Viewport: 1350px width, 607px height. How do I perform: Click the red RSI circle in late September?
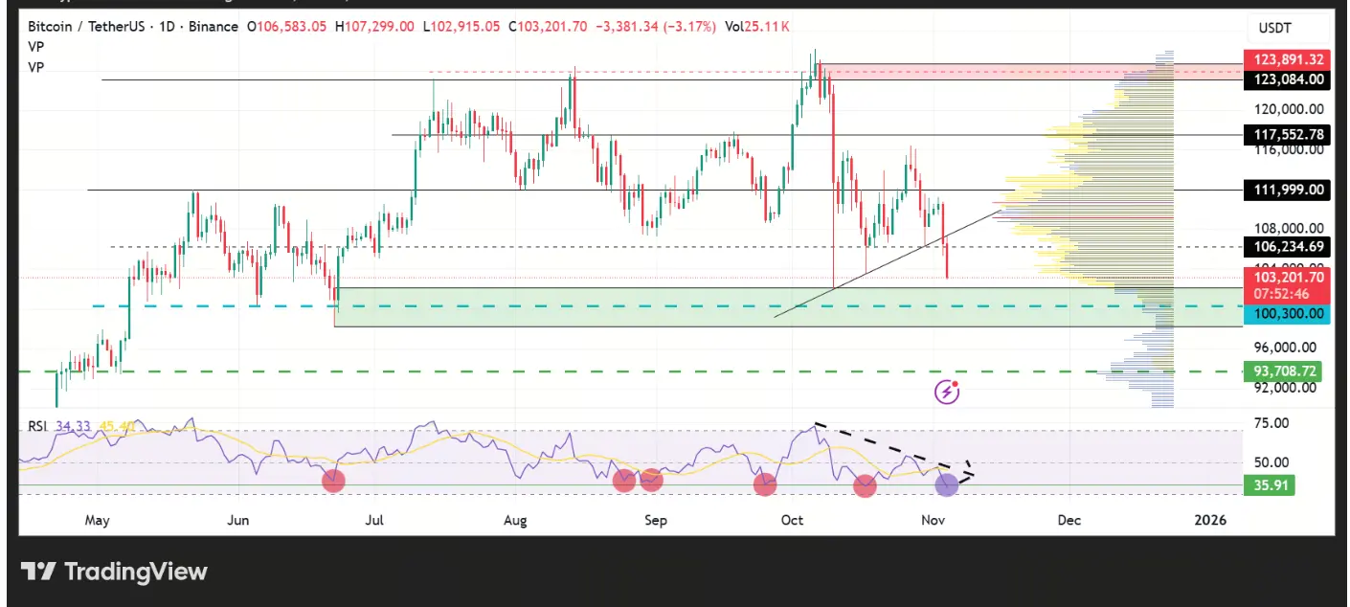coord(765,484)
